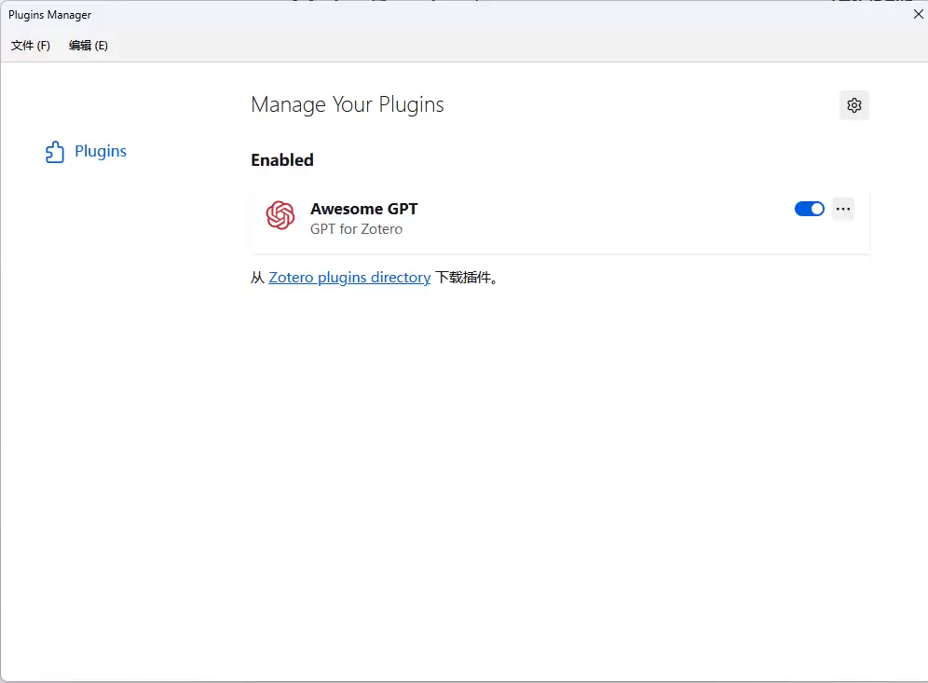Screen dimensions: 928x683
Task: Follow the Zotero plugins directory link
Action: [x=349, y=278]
